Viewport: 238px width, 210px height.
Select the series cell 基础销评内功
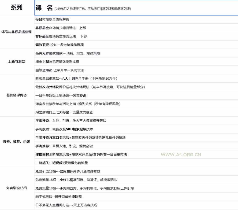pyautogui.click(x=17, y=95)
